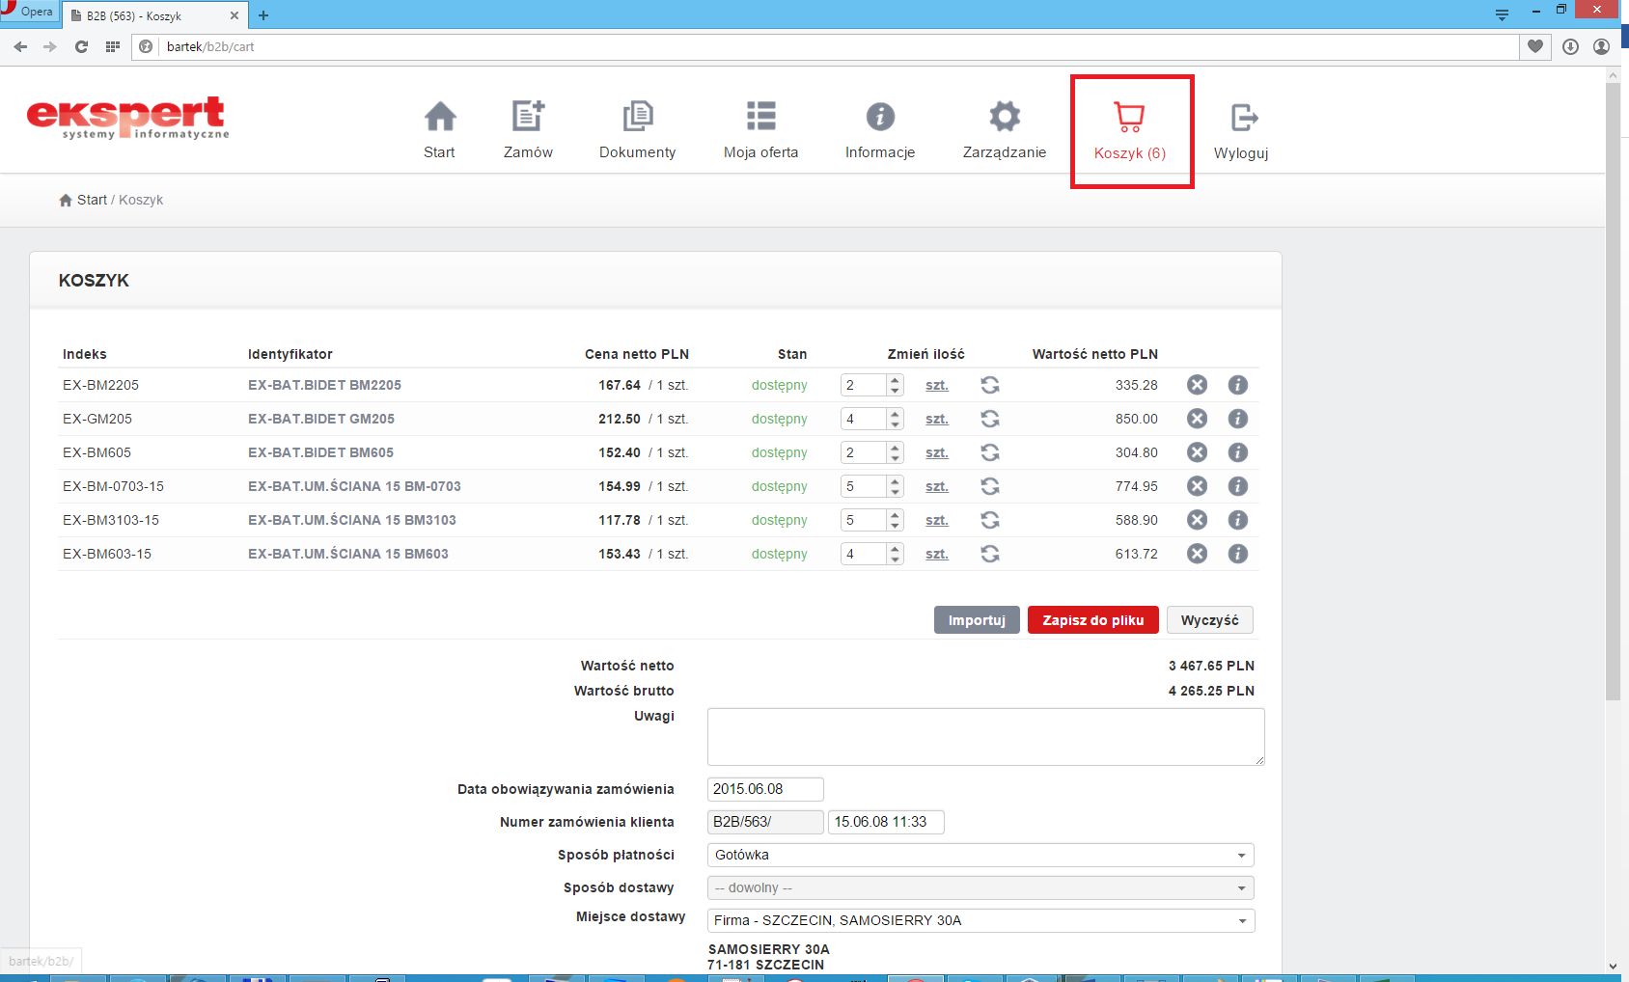Click szt. unit link for EX-BM2205
The height and width of the screenshot is (982, 1629).
click(x=937, y=385)
